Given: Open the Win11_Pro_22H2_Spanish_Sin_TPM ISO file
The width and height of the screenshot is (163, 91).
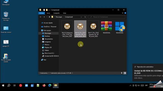Looking at the screenshot, I should pyautogui.click(x=93, y=29).
